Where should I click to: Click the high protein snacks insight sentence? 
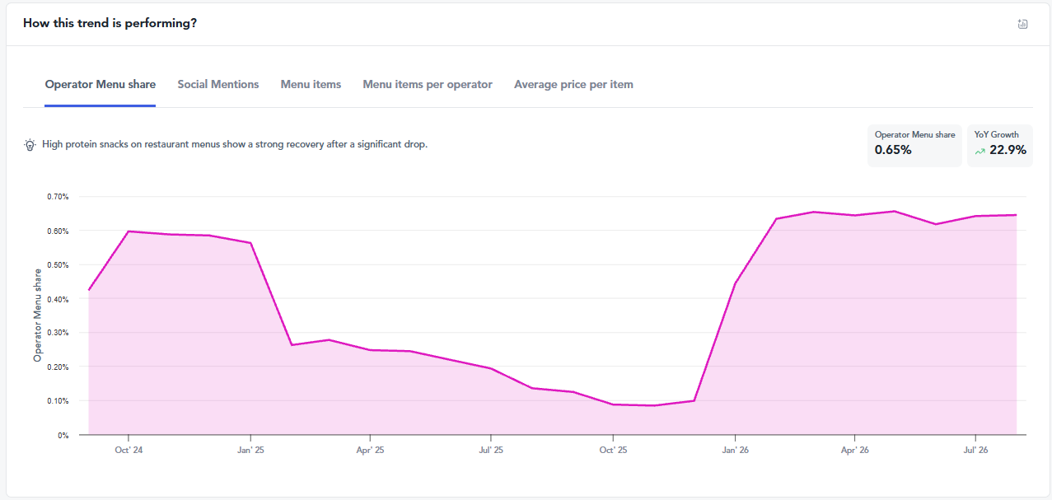(235, 144)
